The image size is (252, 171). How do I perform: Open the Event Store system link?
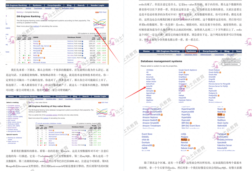tap(147, 134)
